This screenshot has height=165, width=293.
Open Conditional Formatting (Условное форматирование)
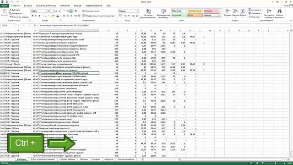point(148,13)
